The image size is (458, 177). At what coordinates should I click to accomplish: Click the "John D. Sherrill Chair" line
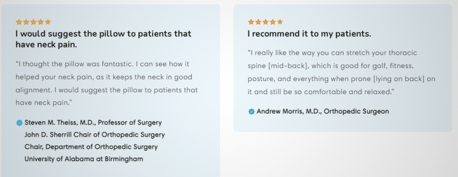pyautogui.click(x=94, y=135)
